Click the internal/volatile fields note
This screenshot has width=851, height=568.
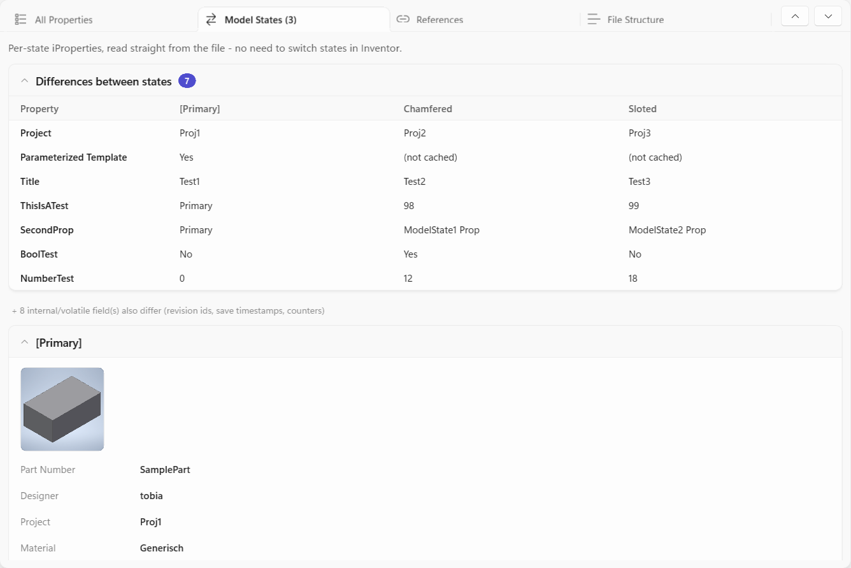168,311
